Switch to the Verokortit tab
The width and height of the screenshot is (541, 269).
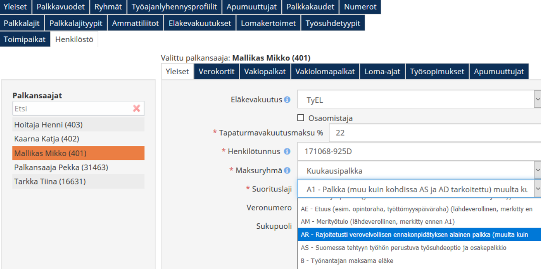(216, 72)
